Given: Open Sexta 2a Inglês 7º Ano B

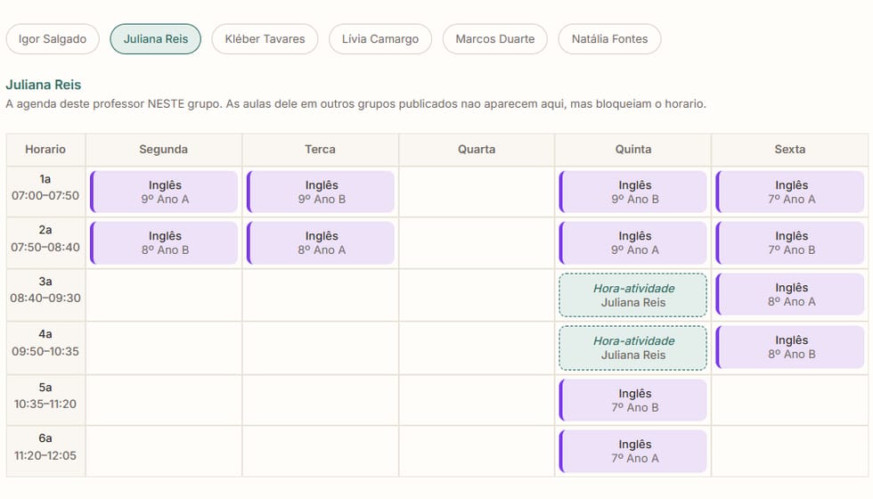Looking at the screenshot, I should [790, 242].
